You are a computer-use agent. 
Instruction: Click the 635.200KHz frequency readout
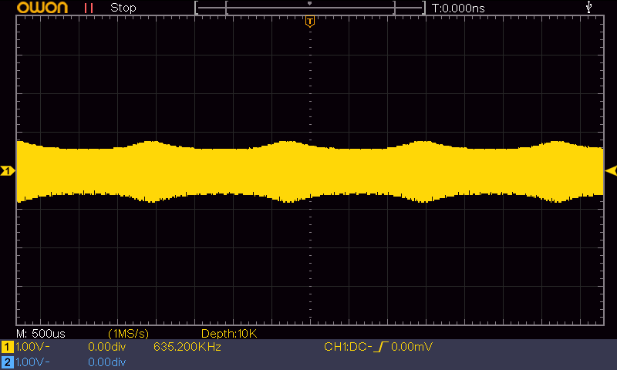tap(187, 348)
